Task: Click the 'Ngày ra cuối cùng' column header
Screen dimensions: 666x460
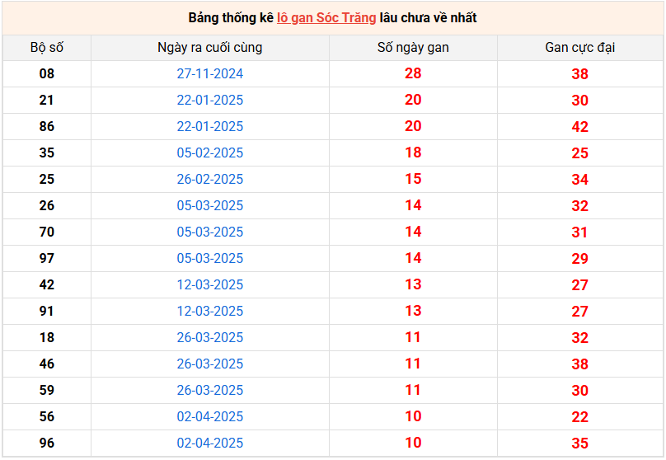Action: (210, 48)
